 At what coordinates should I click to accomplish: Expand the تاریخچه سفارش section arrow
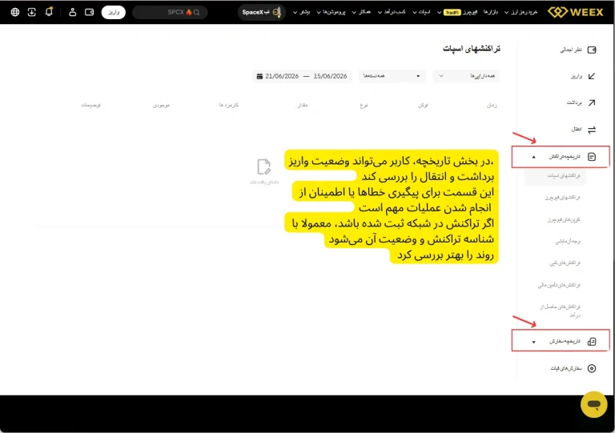[x=533, y=342]
